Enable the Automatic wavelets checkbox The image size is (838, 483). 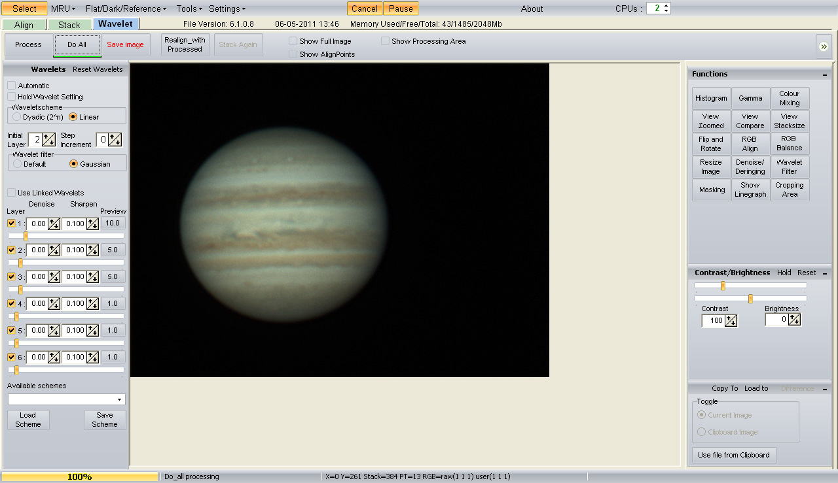[12, 86]
